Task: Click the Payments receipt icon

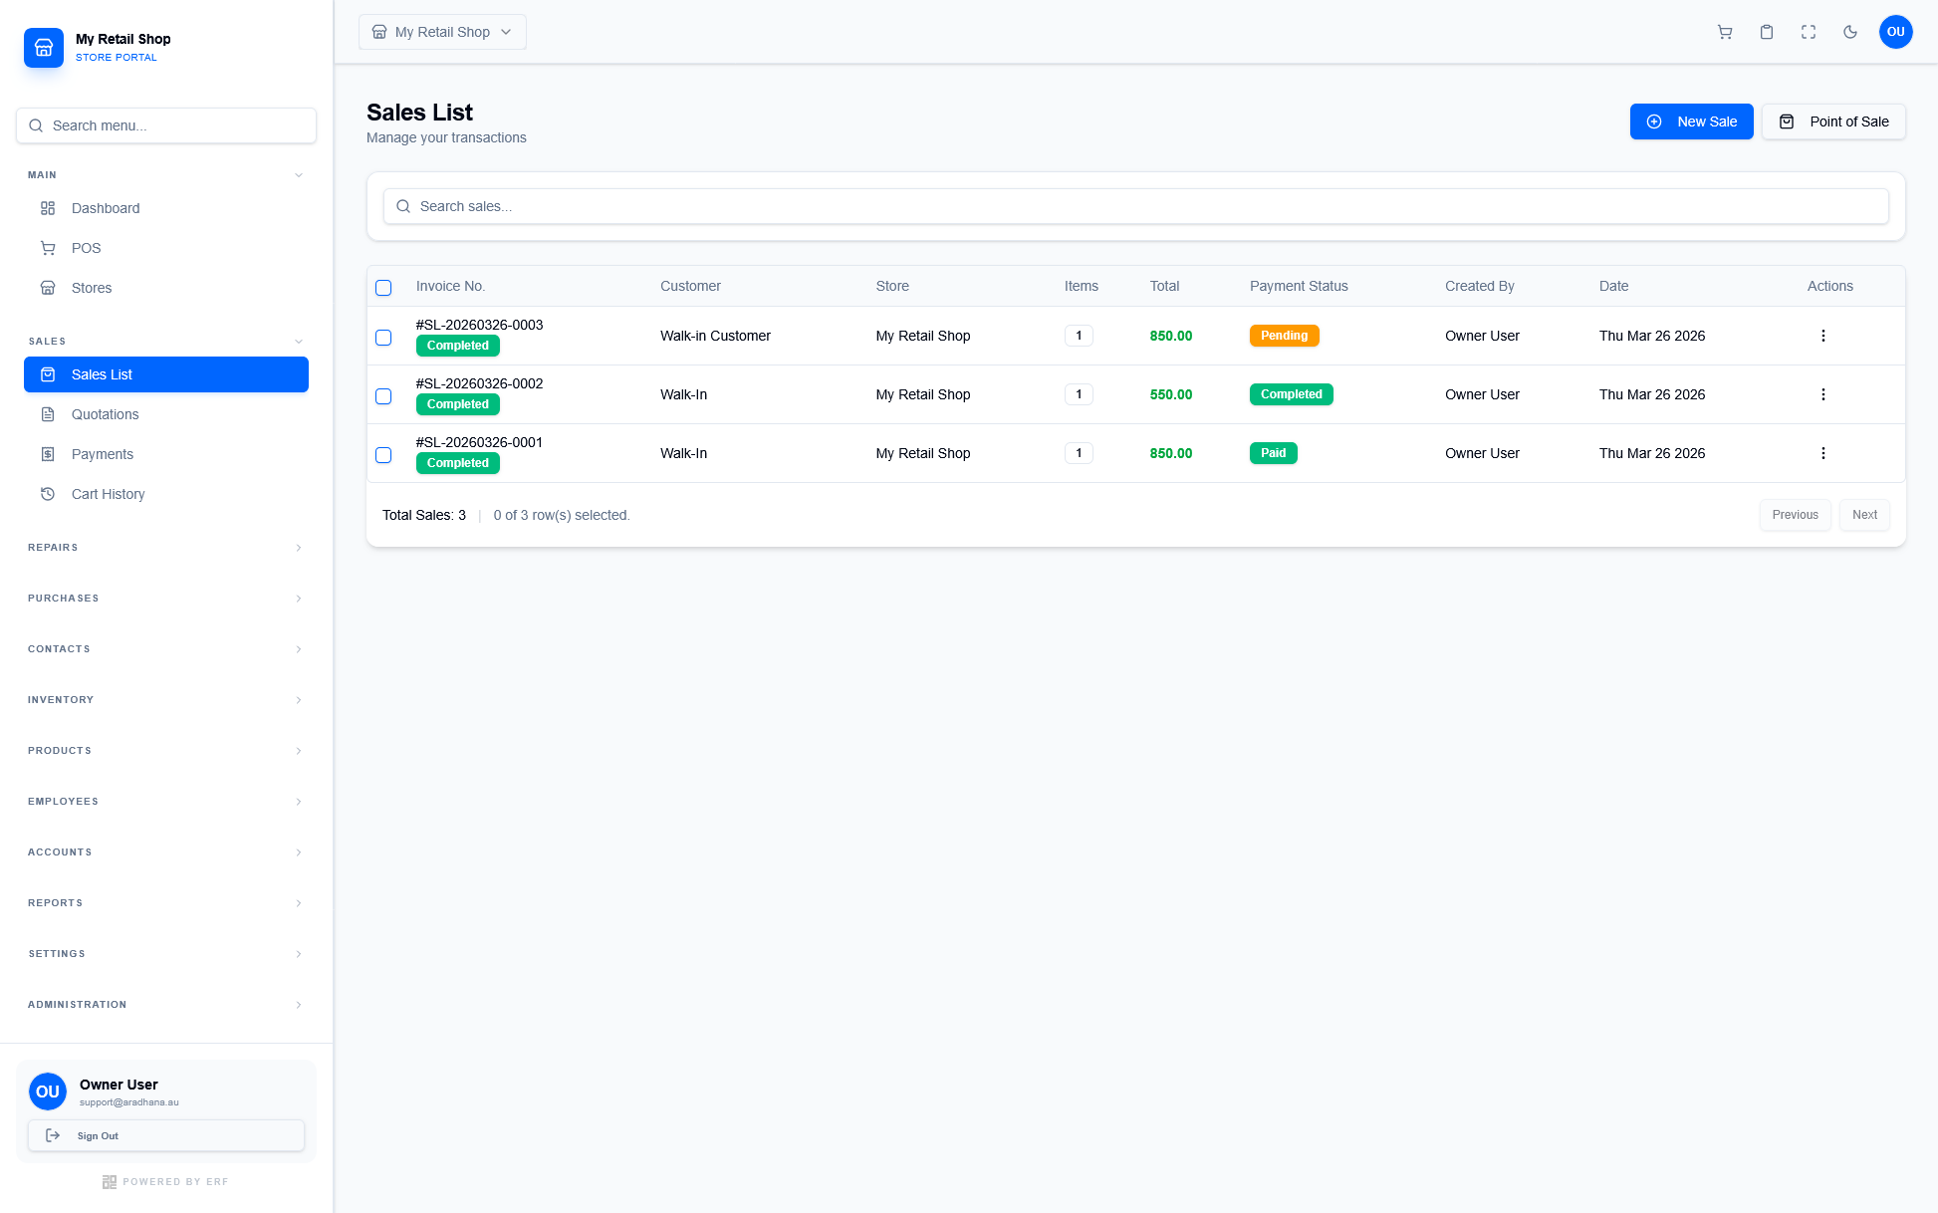Action: [48, 454]
